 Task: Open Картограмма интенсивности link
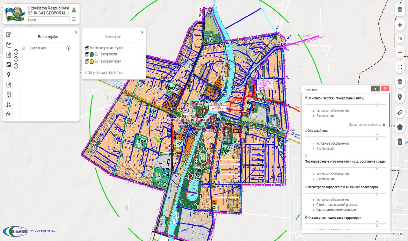(x=336, y=210)
